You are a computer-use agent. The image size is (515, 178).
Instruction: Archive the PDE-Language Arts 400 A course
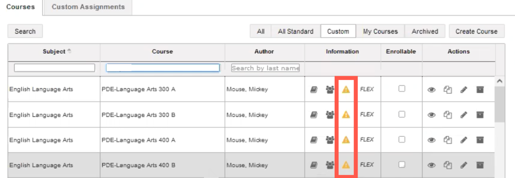[479, 140]
